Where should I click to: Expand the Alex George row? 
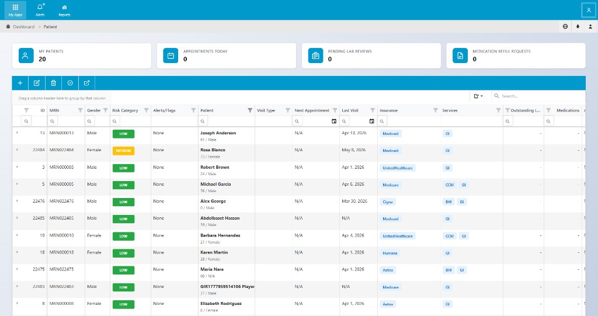click(x=17, y=201)
